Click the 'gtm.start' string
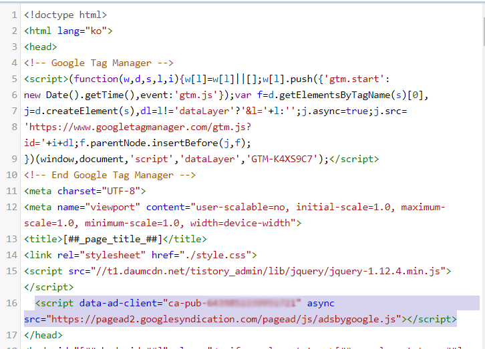Image resolution: width=485 pixels, height=349 pixels. pyautogui.click(x=354, y=79)
